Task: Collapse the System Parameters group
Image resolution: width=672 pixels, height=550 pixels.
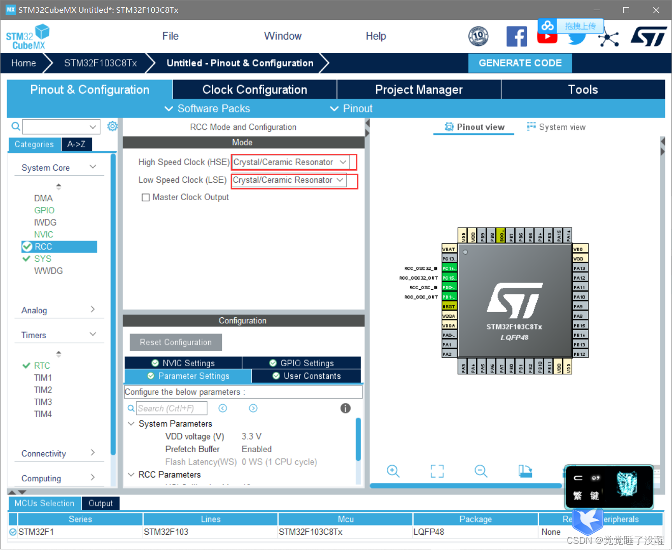Action: pos(131,424)
